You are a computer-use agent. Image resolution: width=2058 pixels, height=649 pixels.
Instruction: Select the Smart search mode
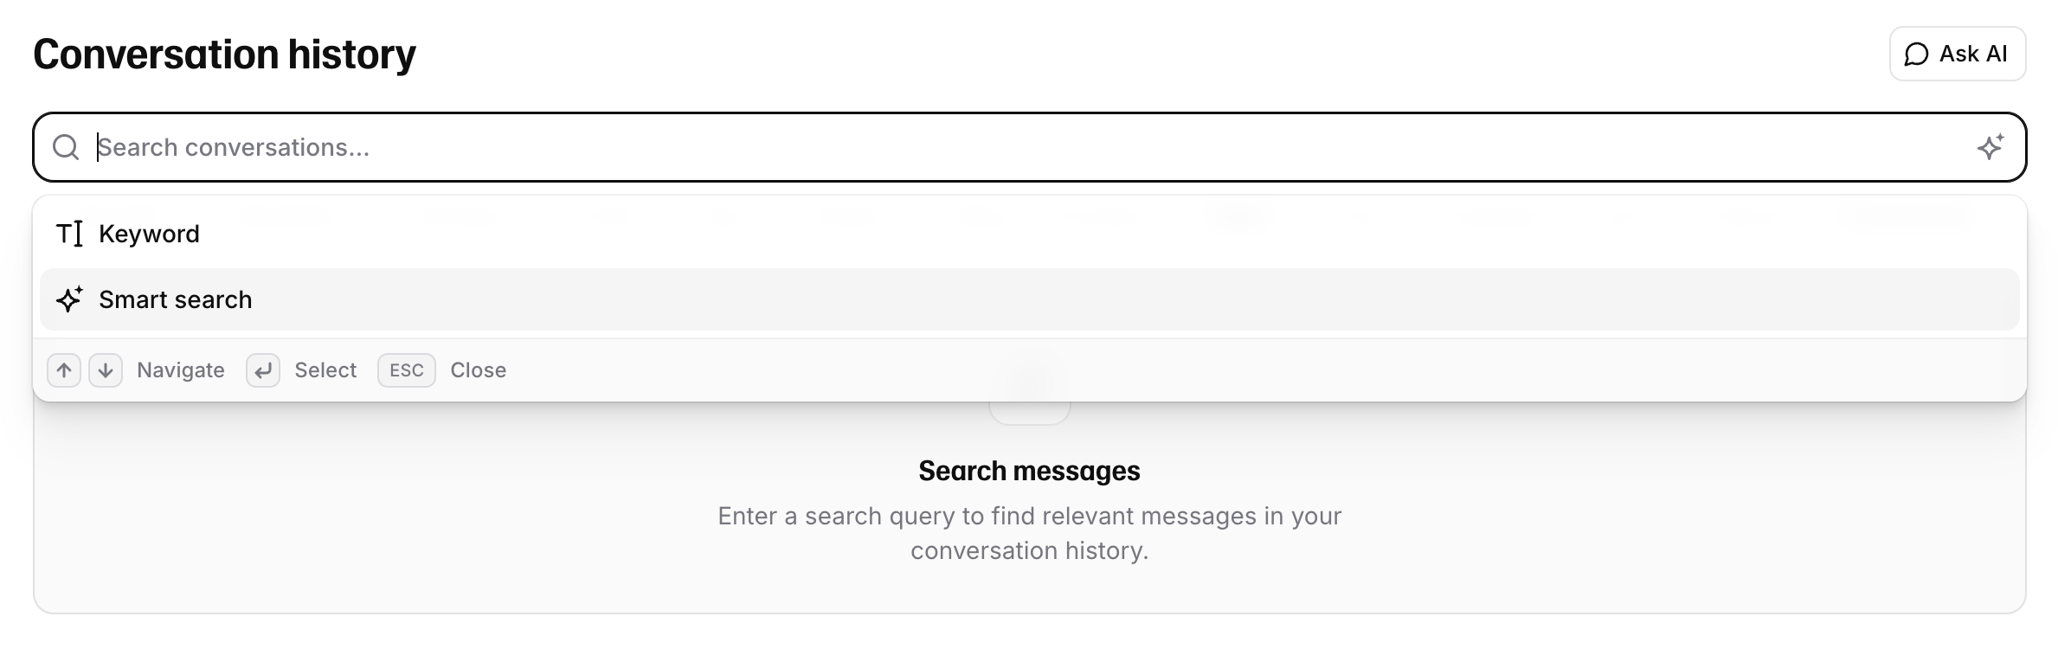[176, 299]
